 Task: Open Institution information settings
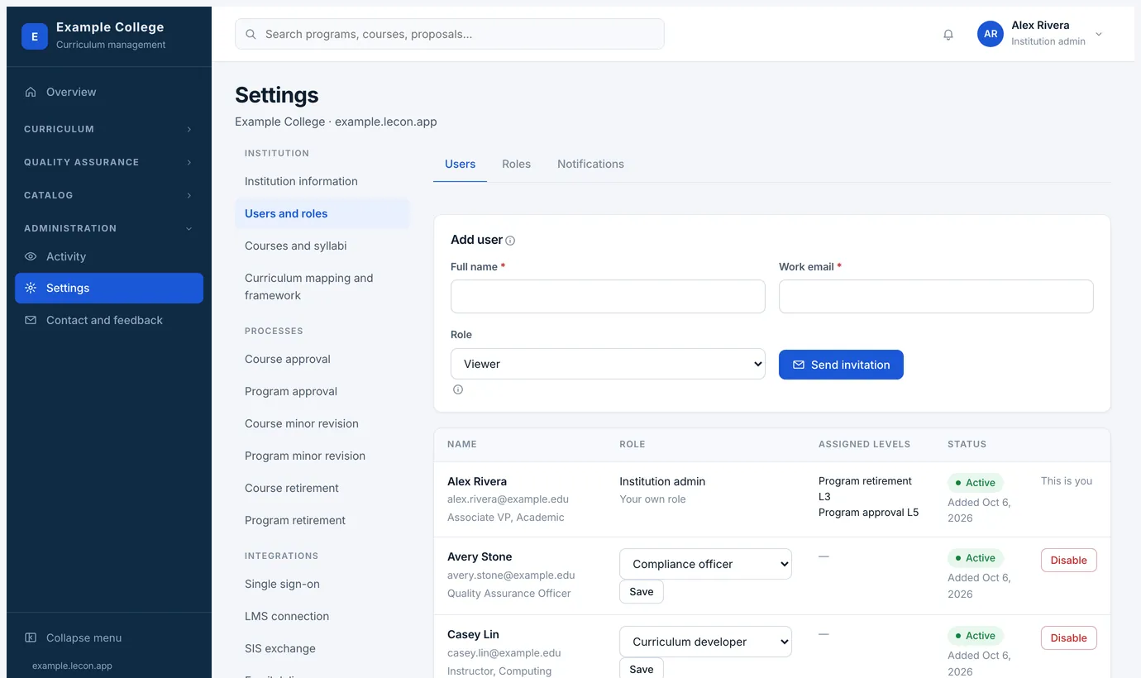coord(322,181)
